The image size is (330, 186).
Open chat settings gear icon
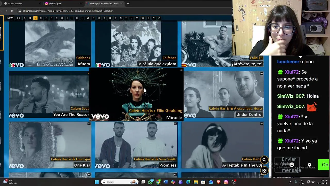309,165
